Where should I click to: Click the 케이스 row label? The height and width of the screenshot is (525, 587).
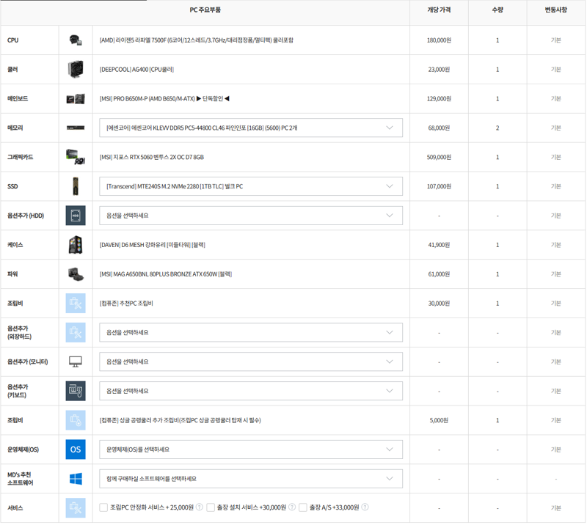pos(15,245)
